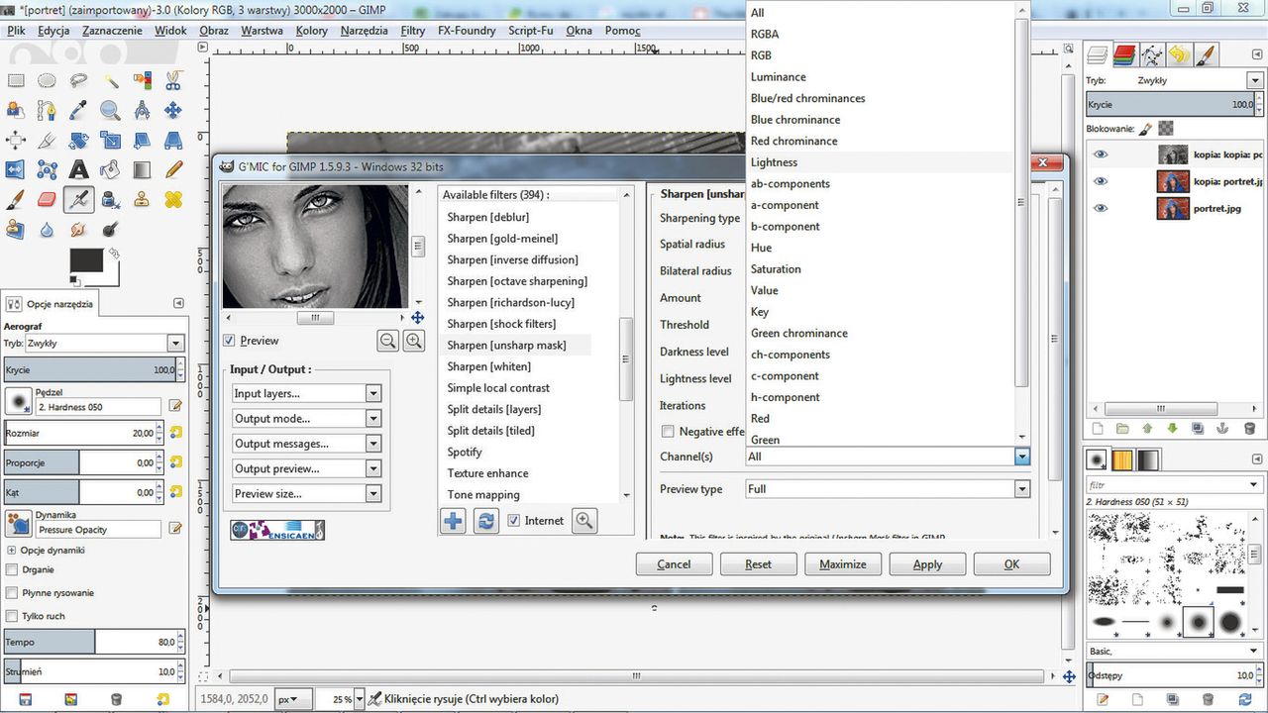Click G'MIC refresh filters icon
Screen dimensions: 1268x713
485,521
